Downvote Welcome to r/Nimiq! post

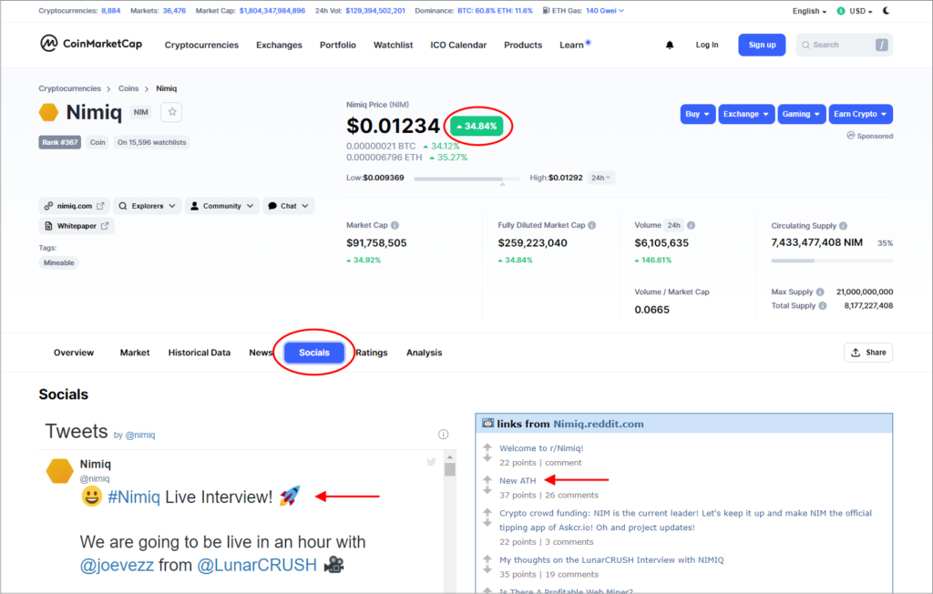[x=487, y=457]
